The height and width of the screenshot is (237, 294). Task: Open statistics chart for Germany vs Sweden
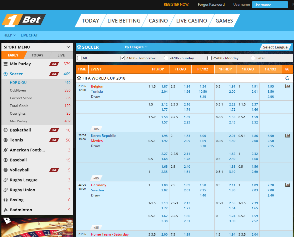click(x=288, y=185)
